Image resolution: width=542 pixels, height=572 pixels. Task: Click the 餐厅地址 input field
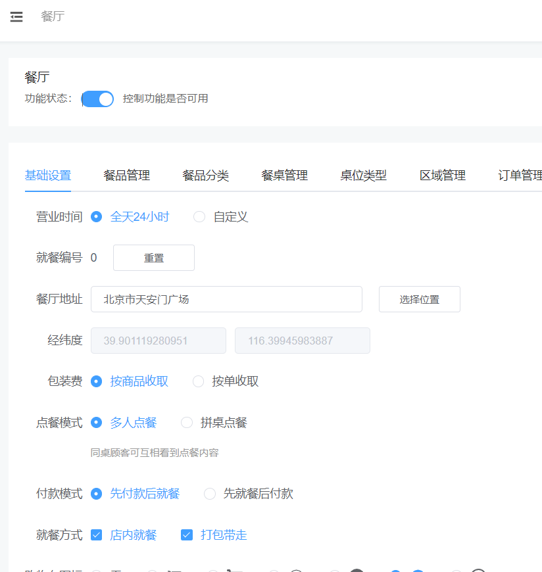click(226, 299)
